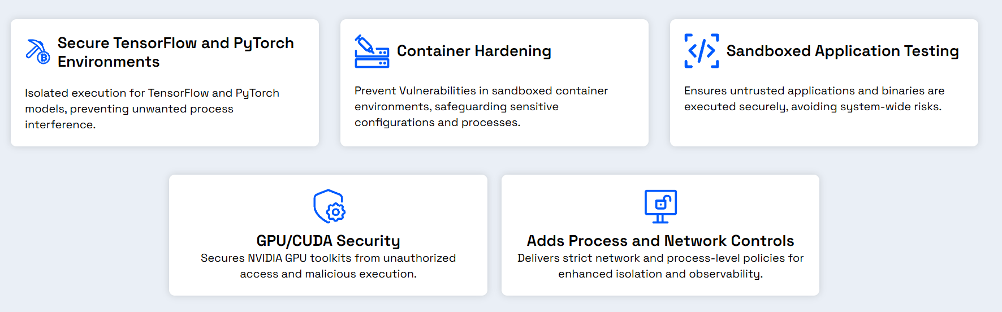Image resolution: width=1002 pixels, height=312 pixels.
Task: Click the strict network policies description
Action: click(x=660, y=266)
